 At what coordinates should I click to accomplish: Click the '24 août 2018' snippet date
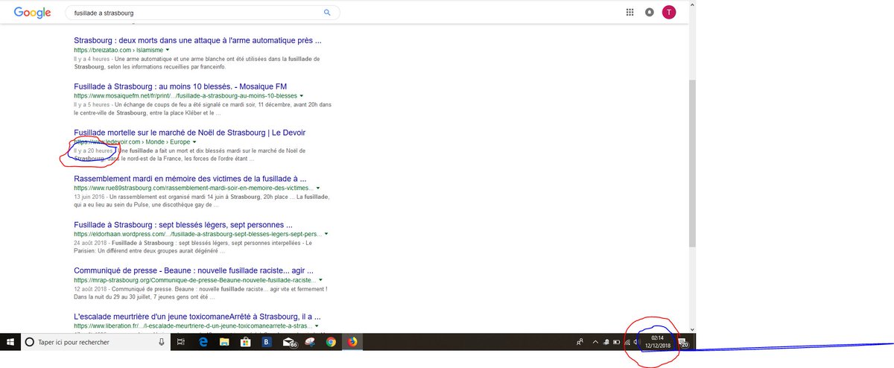pyautogui.click(x=89, y=243)
